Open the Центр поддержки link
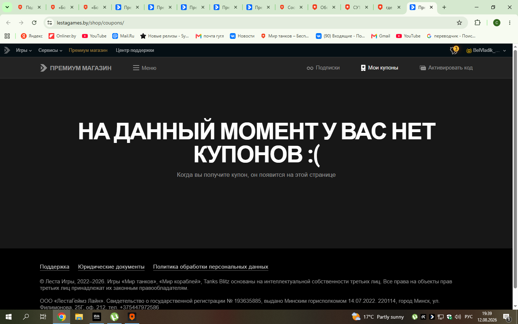 [135, 50]
